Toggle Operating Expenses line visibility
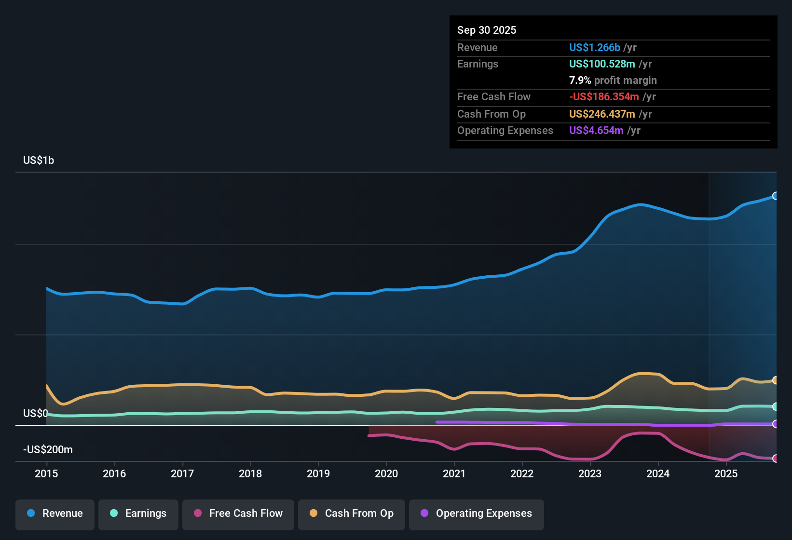 476,513
